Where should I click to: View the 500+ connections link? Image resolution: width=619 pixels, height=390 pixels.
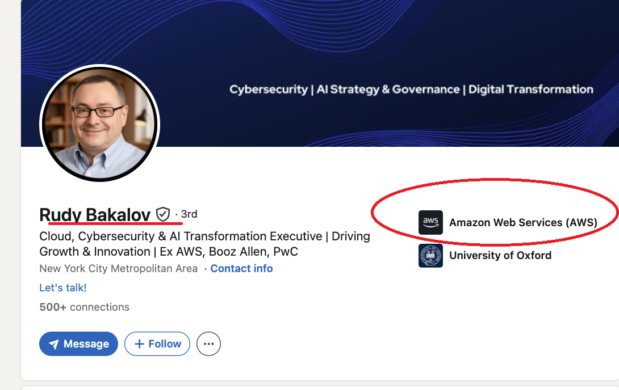point(84,307)
